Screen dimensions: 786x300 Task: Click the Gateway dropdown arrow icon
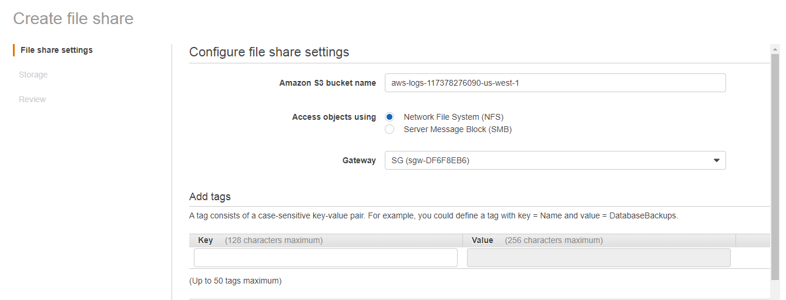coord(716,160)
